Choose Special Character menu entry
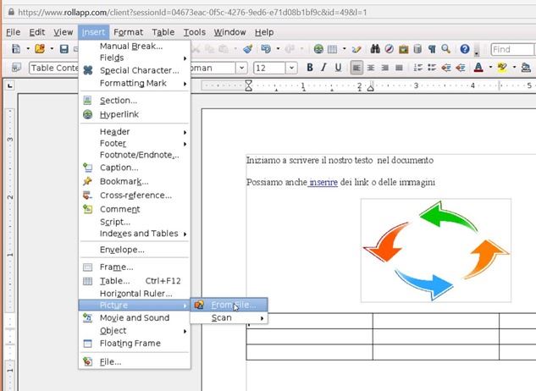The image size is (536, 391). point(135,70)
